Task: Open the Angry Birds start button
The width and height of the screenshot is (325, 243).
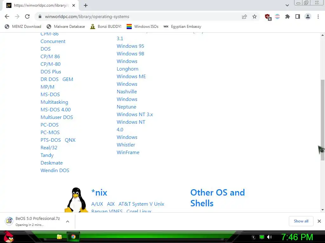Action: [x=9, y=237]
